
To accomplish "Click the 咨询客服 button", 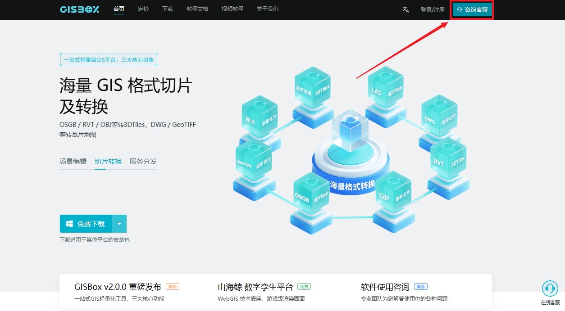I will (472, 9).
